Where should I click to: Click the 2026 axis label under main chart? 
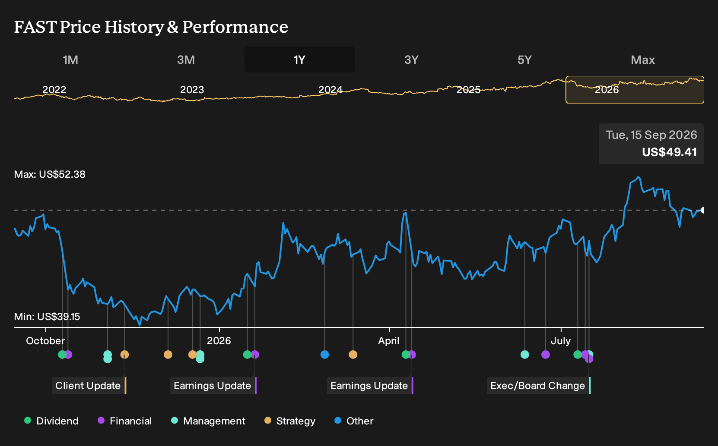point(219,341)
